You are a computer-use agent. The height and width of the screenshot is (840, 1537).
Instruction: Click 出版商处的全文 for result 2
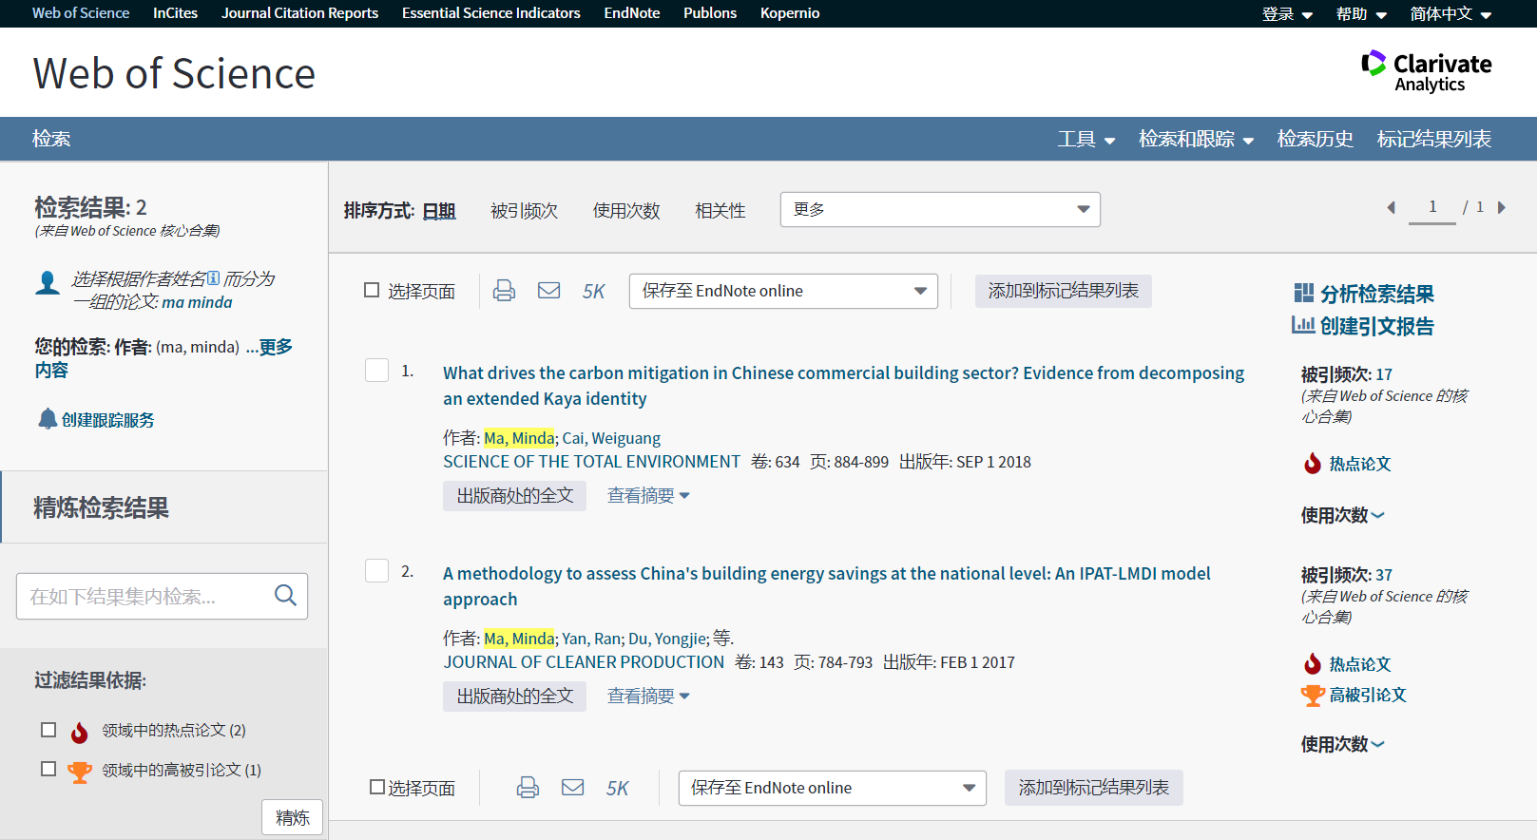point(514,697)
